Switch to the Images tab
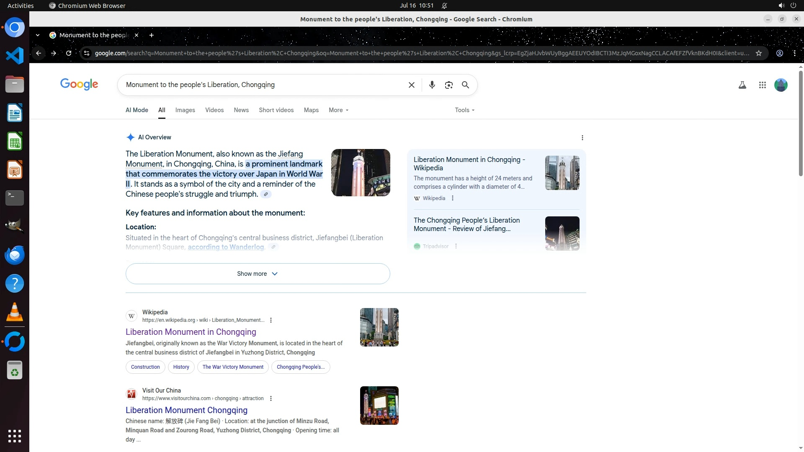The image size is (804, 452). [185, 110]
